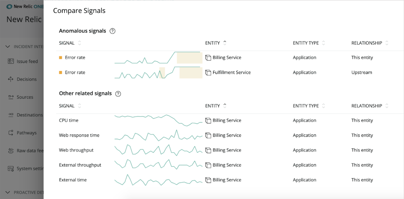404x199 pixels.
Task: Sort anomalous signals by ENTITY column
Action: click(x=225, y=43)
